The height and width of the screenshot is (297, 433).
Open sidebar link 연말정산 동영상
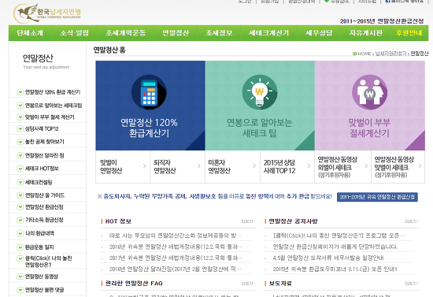coord(42,277)
